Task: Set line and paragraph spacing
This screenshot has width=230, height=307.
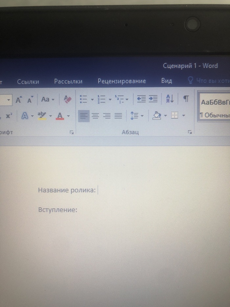Action: [134, 116]
